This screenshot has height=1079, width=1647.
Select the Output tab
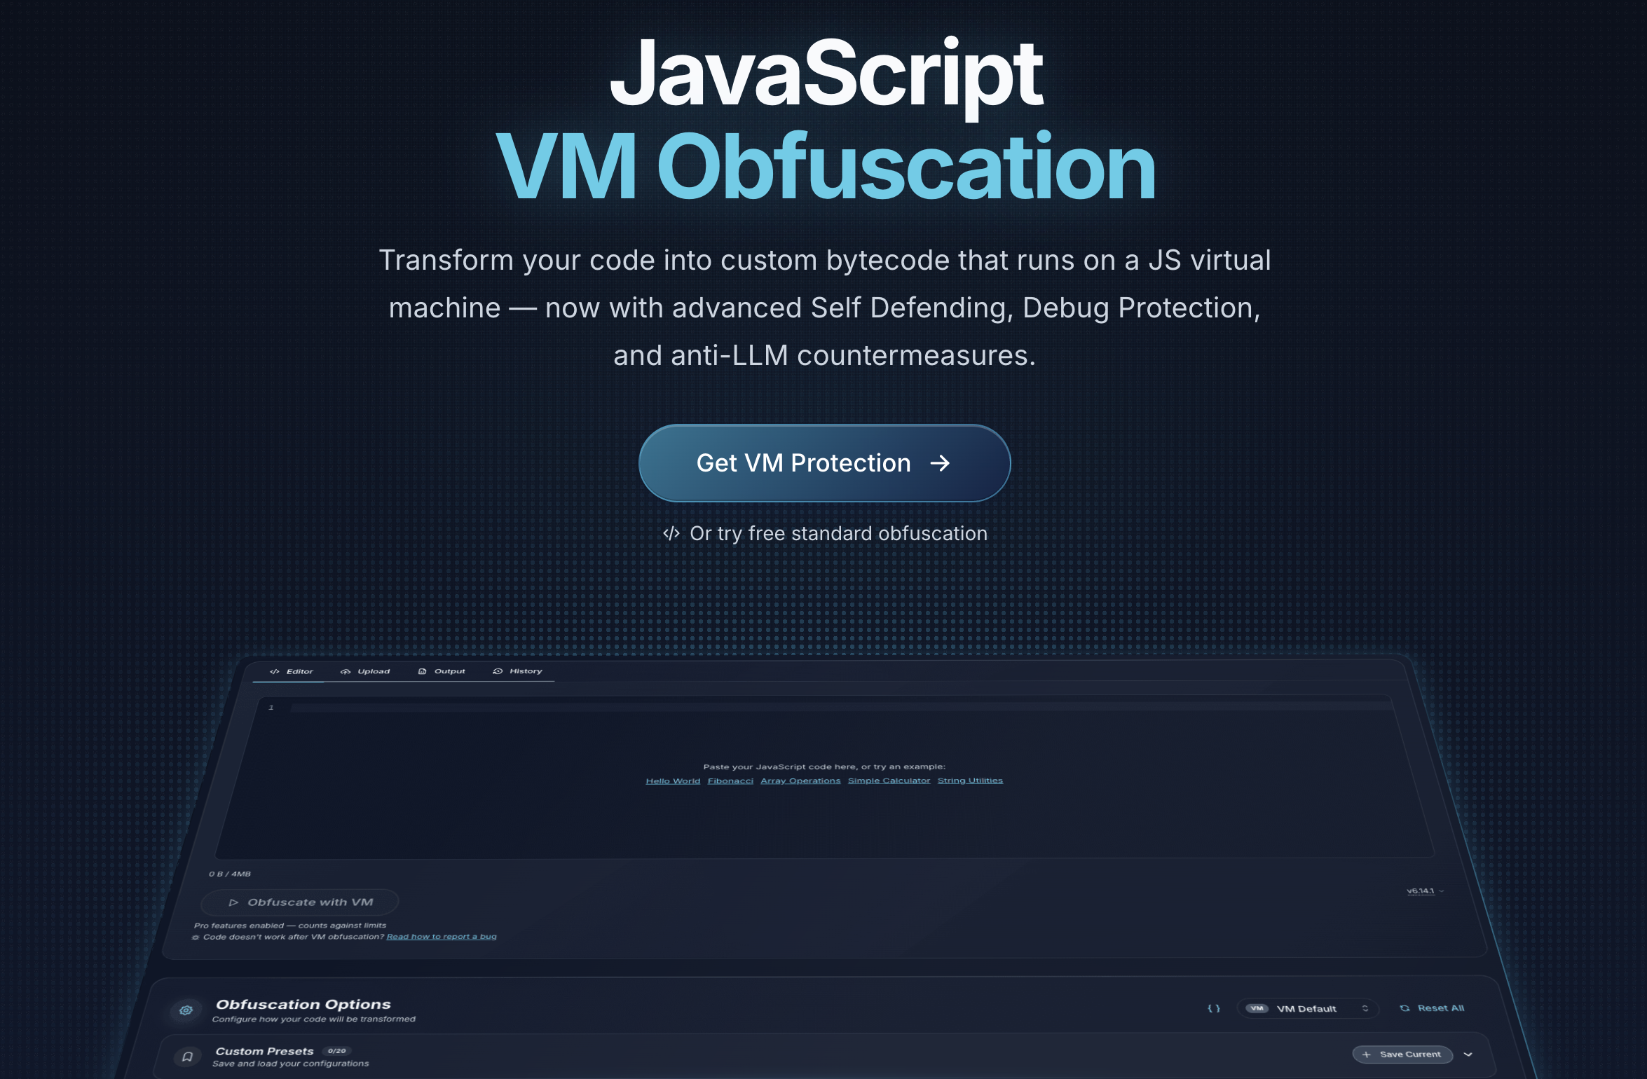(x=442, y=671)
